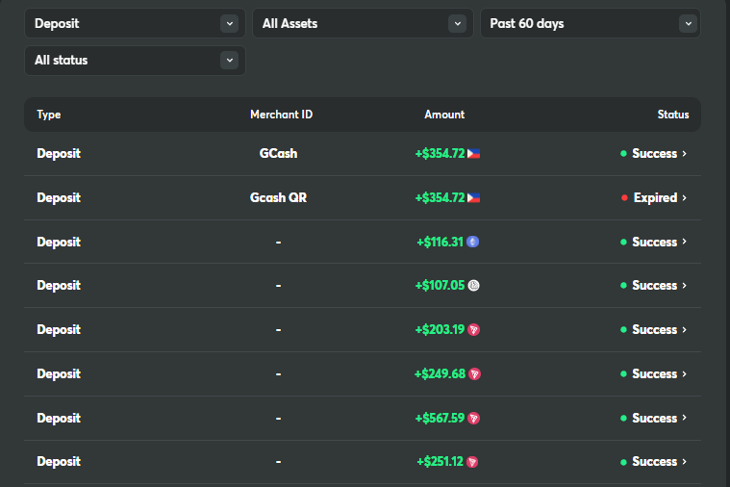Click the Philippine flag icon in GCash row
Viewport: 730px width, 487px height.
(473, 153)
